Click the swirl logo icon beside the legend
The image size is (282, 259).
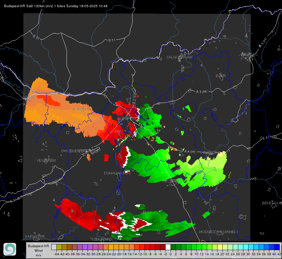[10, 249]
